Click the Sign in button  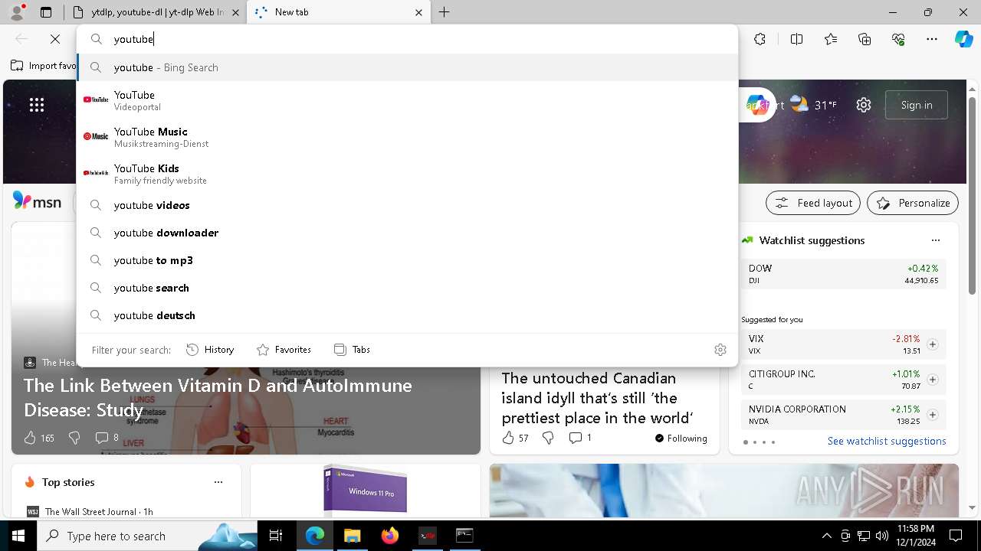coord(917,105)
